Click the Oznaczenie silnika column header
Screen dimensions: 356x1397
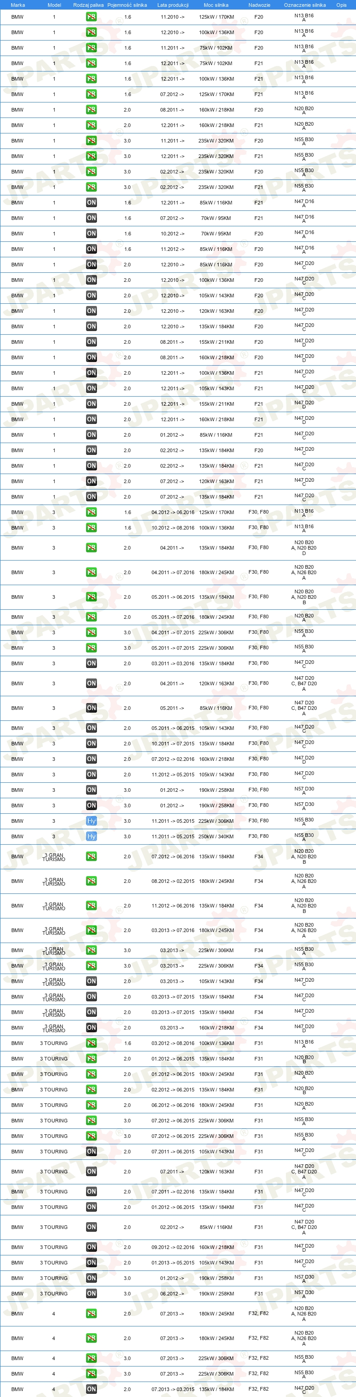[305, 5]
